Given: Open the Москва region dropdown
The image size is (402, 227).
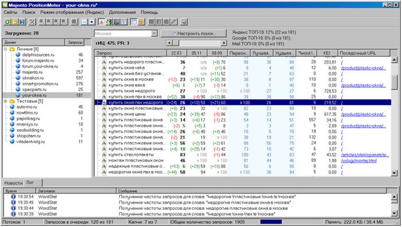Looking at the screenshot, I should 154,33.
